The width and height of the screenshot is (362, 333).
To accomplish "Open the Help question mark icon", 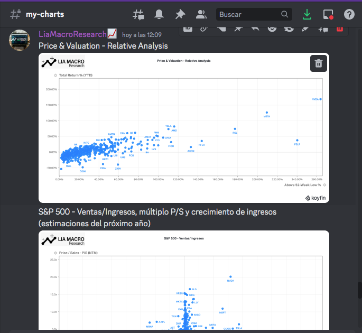I will [x=349, y=14].
